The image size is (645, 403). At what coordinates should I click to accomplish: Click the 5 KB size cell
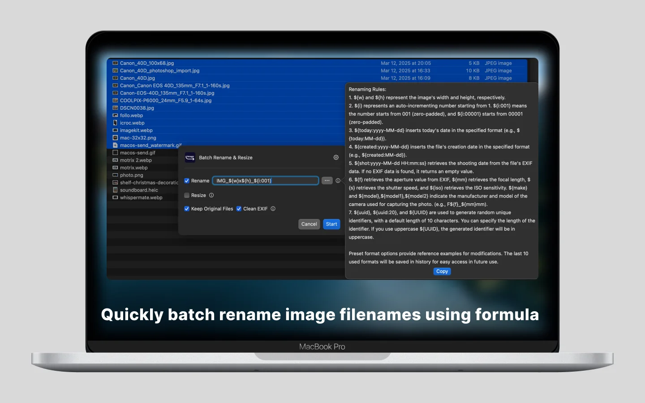tap(474, 63)
